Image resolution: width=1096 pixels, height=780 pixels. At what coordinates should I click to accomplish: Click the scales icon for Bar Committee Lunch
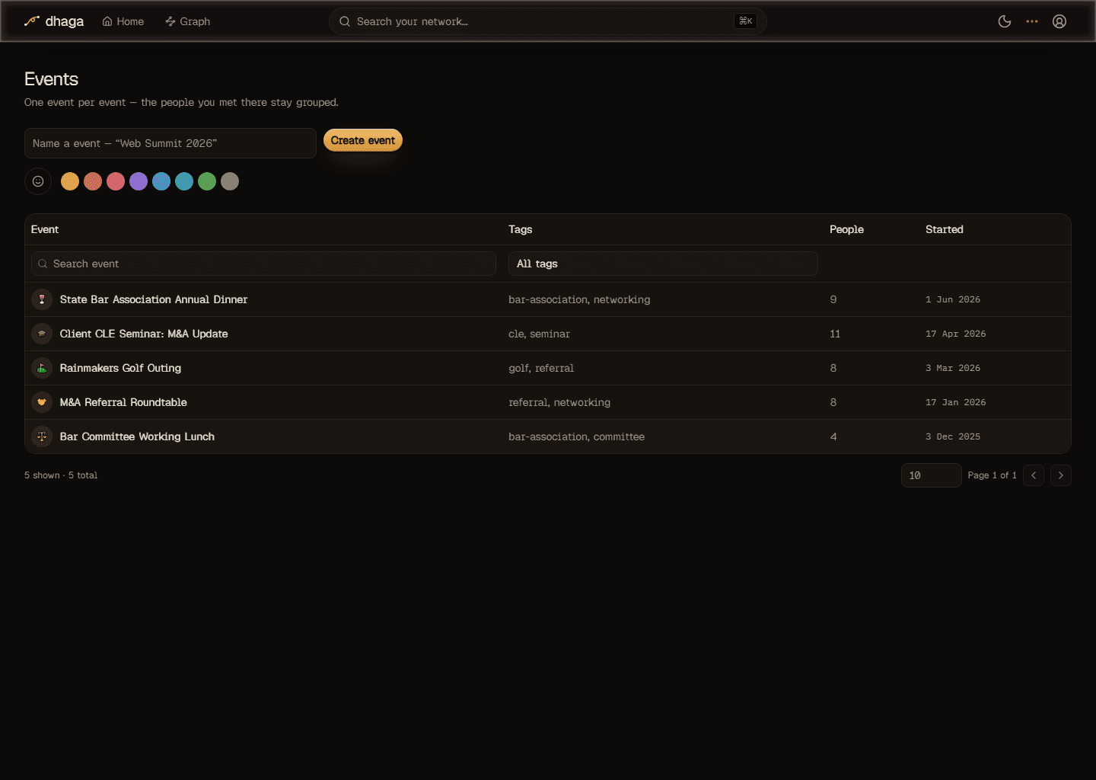click(42, 436)
